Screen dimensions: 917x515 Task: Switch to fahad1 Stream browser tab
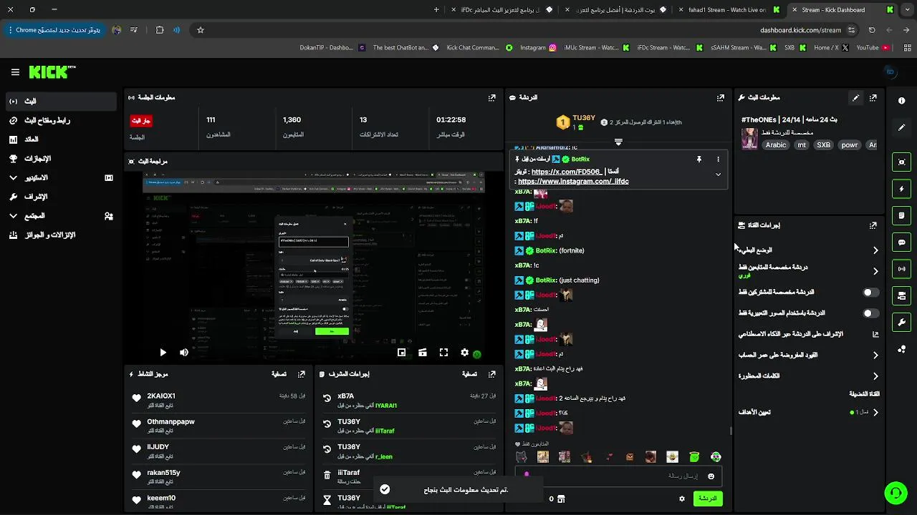pyautogui.click(x=726, y=10)
